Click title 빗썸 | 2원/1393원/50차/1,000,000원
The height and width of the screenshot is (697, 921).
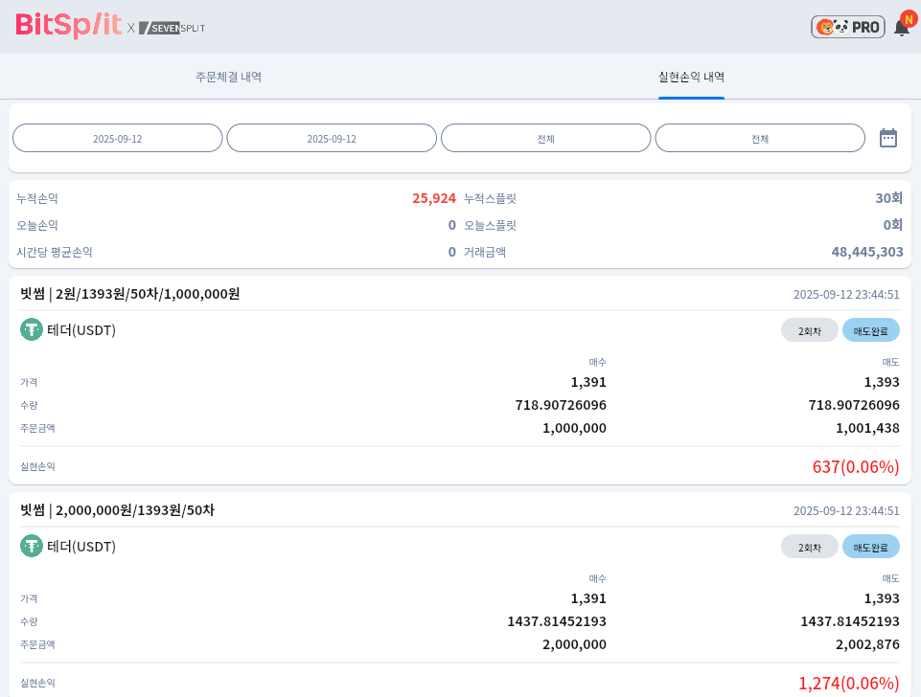[x=129, y=294]
